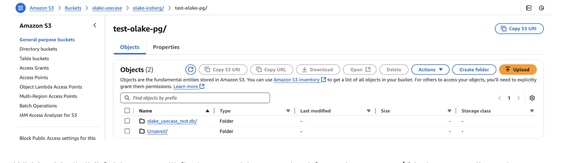Open the Unsaved/ folder link
The height and width of the screenshot is (163, 576).
click(x=157, y=131)
